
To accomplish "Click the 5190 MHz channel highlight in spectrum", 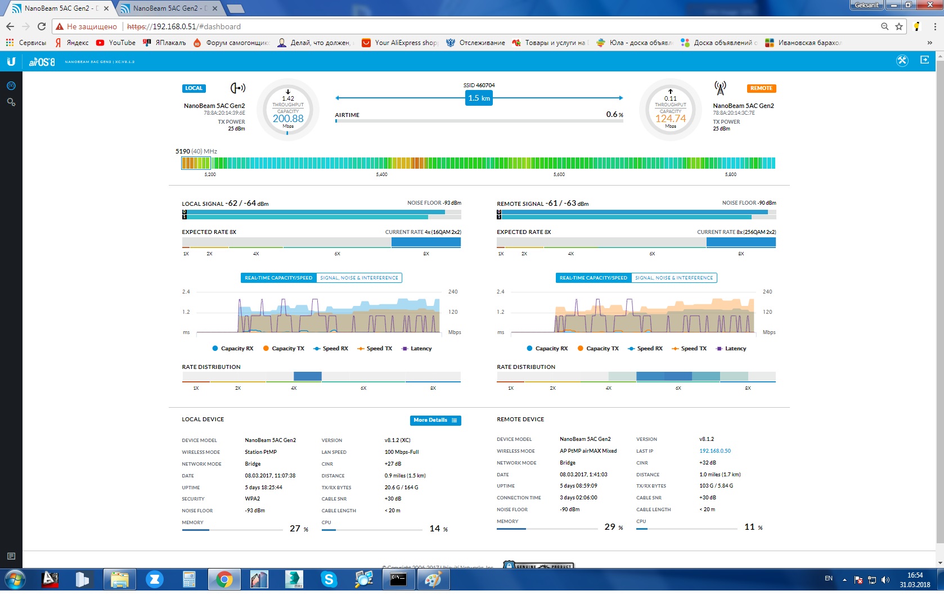I will 196,163.
